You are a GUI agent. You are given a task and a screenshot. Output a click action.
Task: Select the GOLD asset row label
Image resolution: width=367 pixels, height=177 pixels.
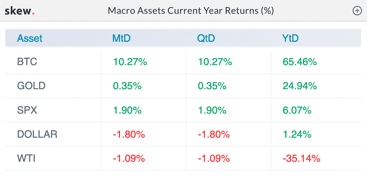tap(31, 86)
